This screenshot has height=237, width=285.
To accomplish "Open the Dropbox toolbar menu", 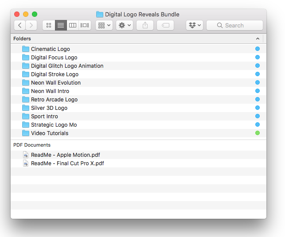I will click(195, 25).
